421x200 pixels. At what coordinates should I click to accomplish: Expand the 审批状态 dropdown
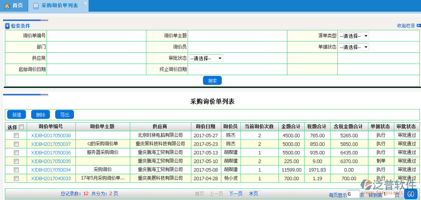[x=205, y=58]
